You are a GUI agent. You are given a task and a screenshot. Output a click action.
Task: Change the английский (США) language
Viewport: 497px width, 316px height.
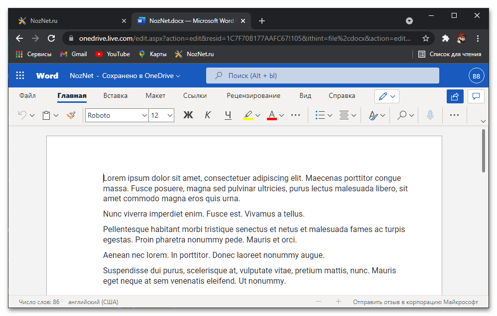(93, 302)
